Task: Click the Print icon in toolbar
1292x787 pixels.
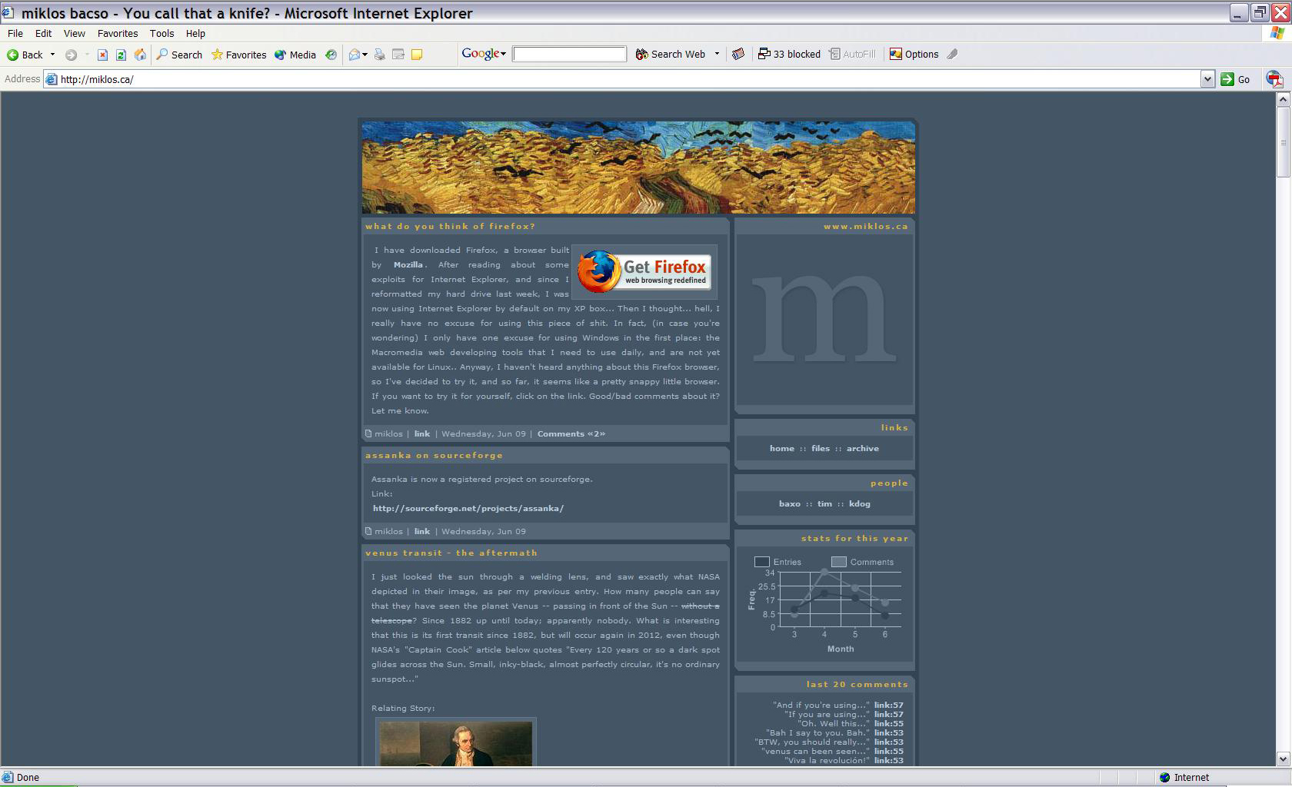Action: 380,55
